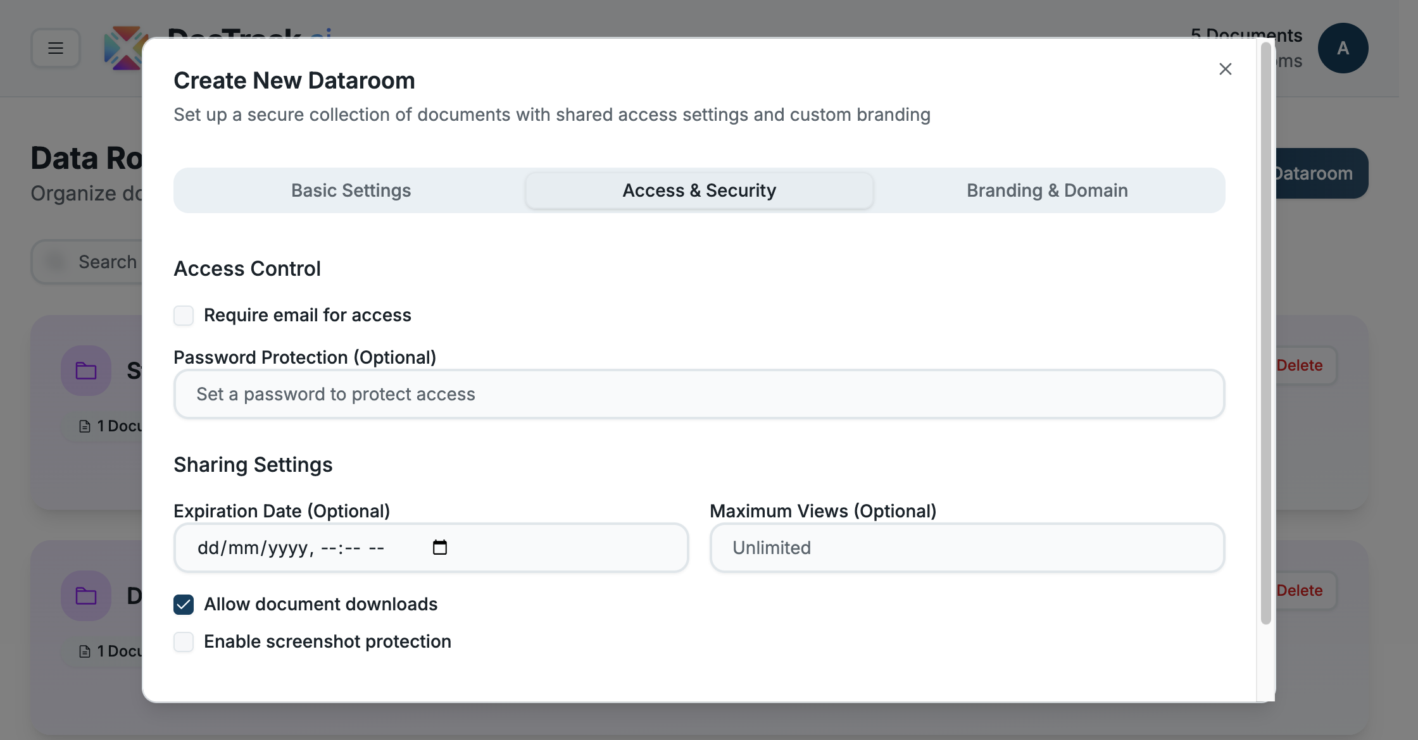Close the Create New Dataroom dialog
The width and height of the screenshot is (1418, 740).
tap(1225, 69)
